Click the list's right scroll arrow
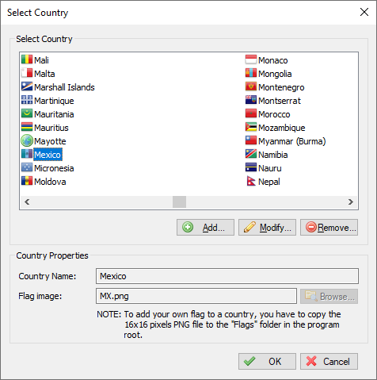 (351, 202)
